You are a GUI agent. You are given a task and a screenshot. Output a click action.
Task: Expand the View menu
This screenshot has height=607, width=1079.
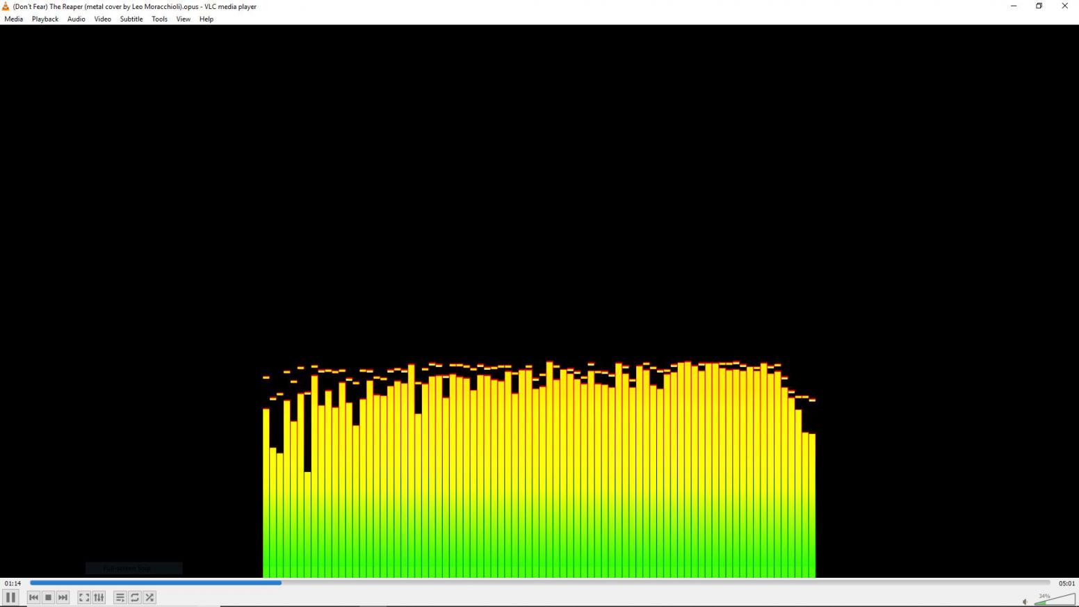pos(183,19)
